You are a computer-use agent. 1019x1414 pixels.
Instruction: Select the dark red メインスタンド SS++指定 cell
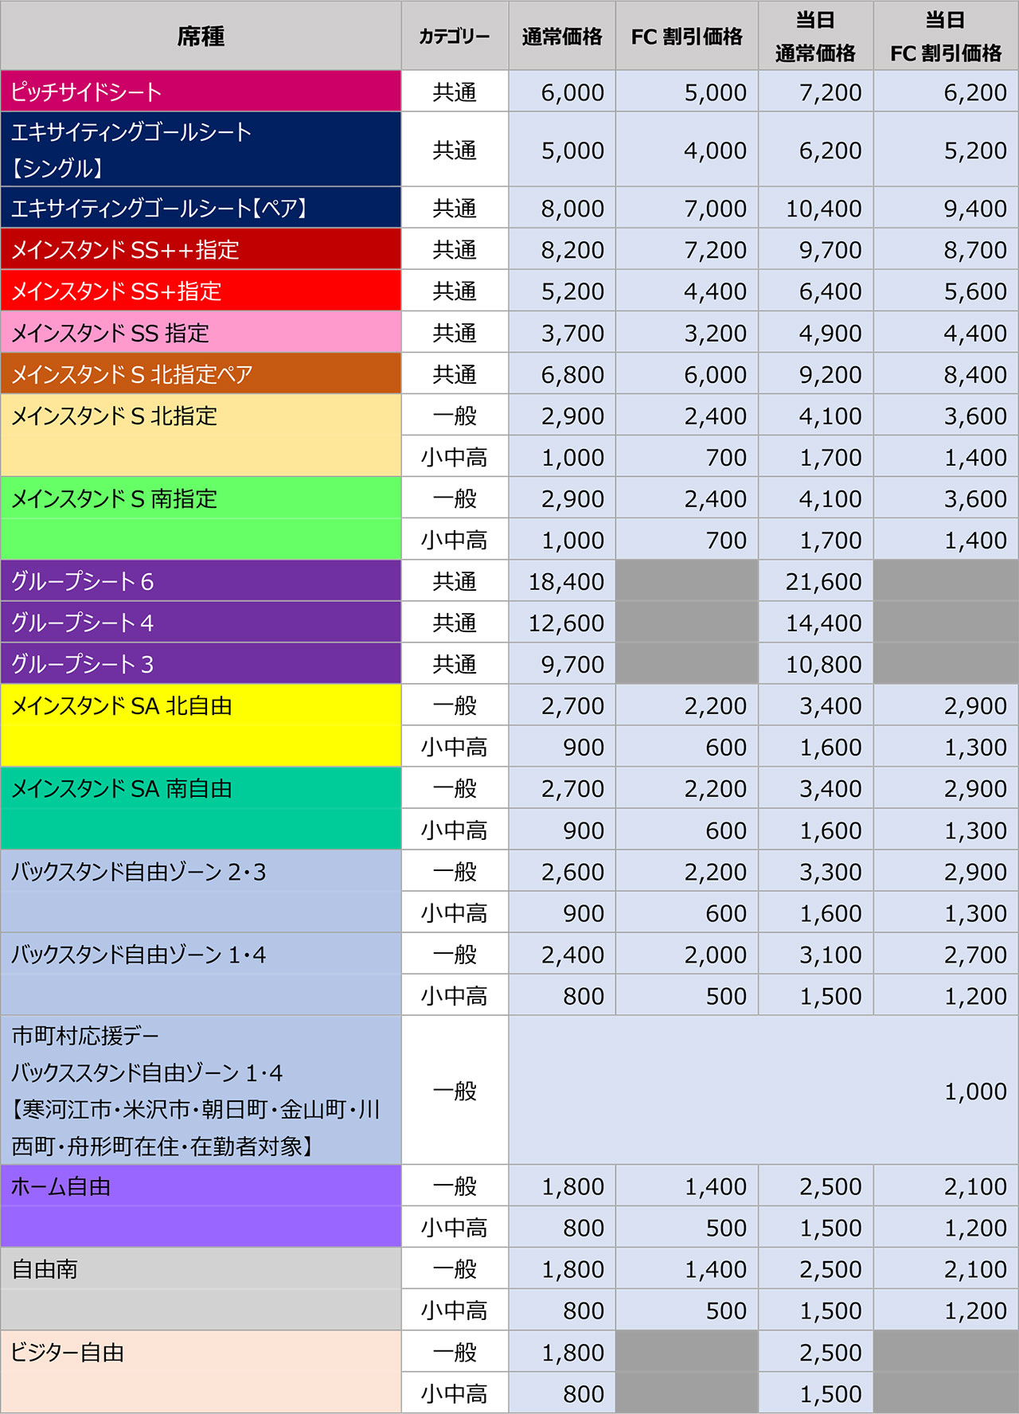(x=201, y=249)
